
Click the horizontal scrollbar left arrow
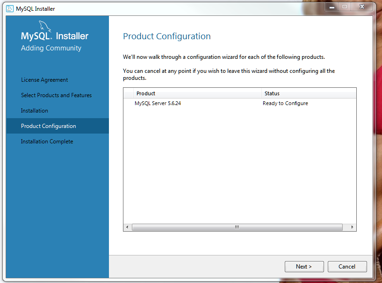coord(127,227)
